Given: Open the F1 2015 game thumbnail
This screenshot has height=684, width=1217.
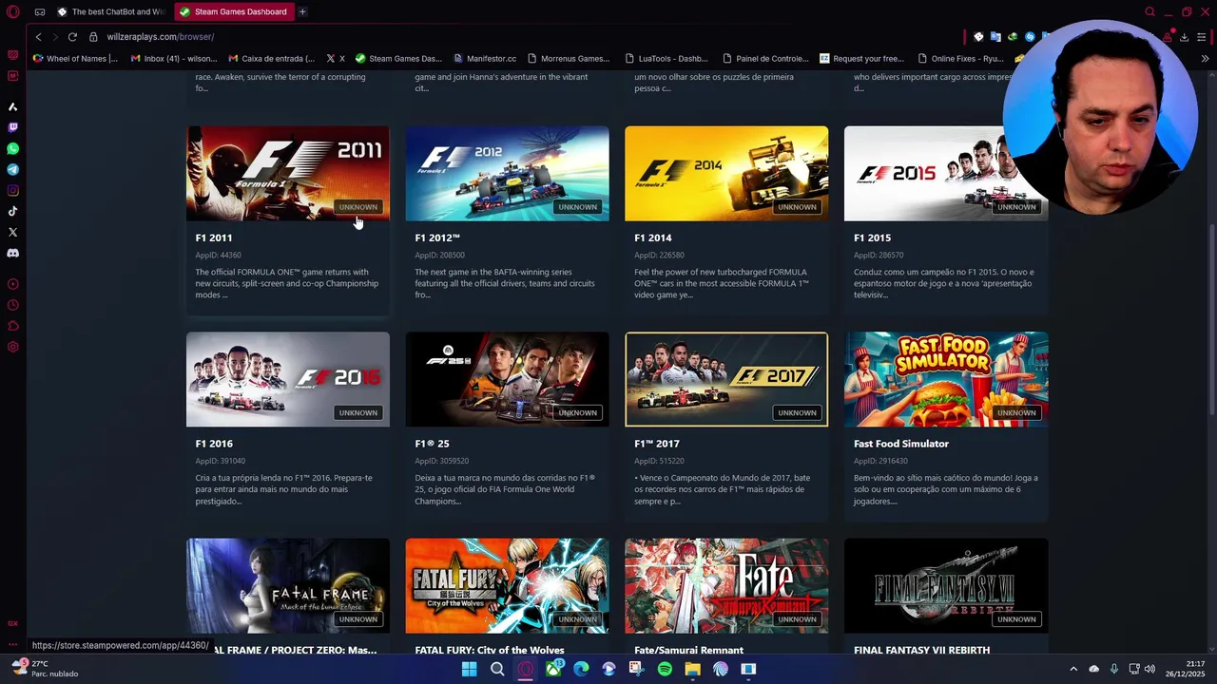Looking at the screenshot, I should 946,174.
